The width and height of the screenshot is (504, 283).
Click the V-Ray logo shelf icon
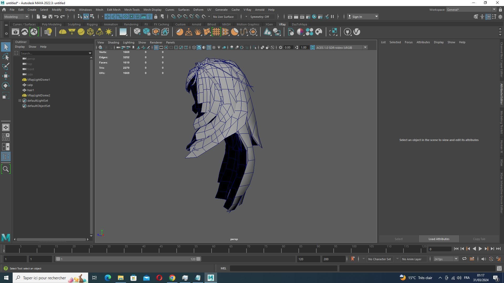[357, 32]
